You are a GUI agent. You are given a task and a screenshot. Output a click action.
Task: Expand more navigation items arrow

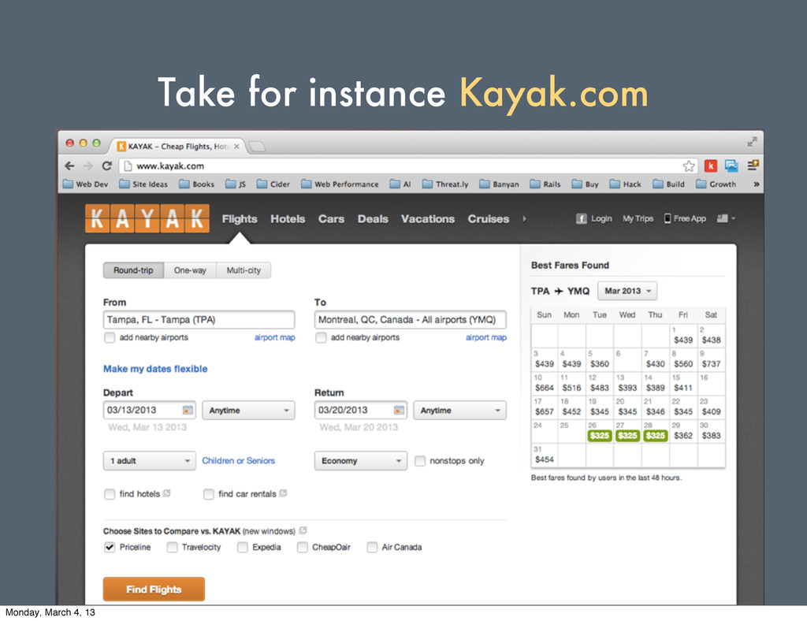tap(524, 218)
